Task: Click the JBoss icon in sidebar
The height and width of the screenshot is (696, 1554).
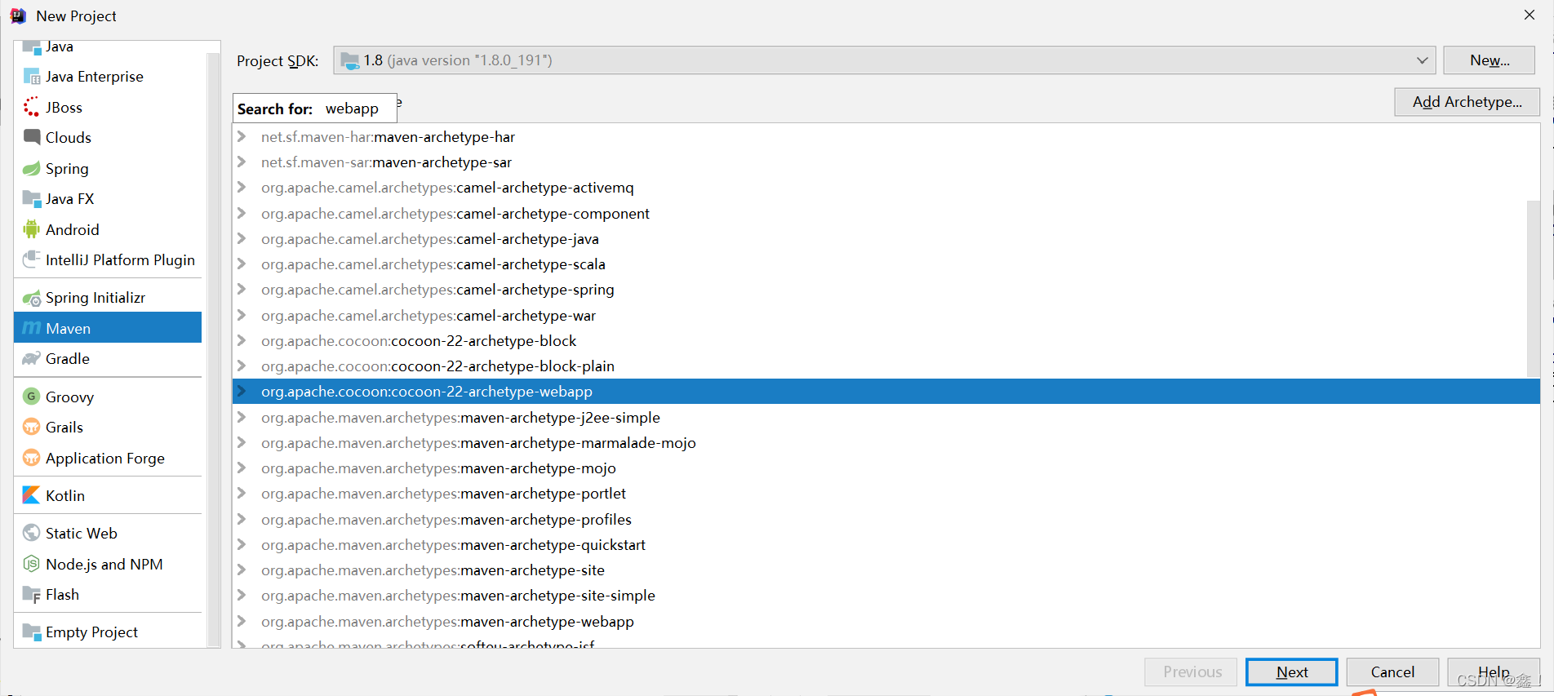Action: [32, 107]
